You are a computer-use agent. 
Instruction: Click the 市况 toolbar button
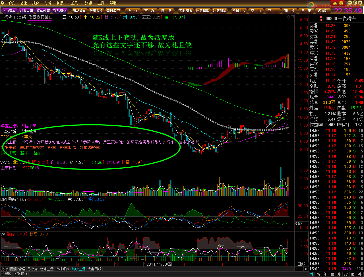pyautogui.click(x=149, y=11)
